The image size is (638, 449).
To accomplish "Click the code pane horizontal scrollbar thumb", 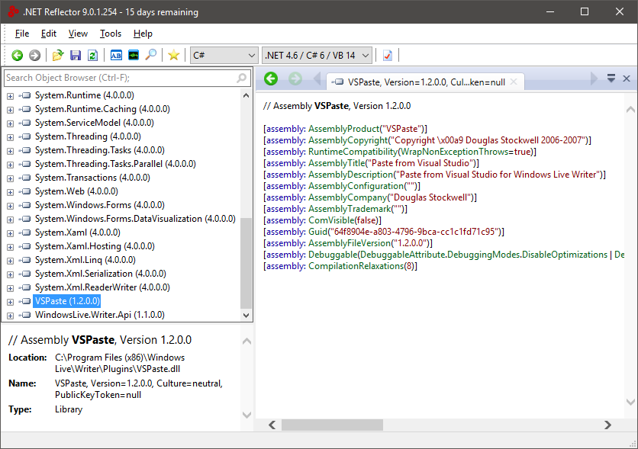I will [333, 425].
